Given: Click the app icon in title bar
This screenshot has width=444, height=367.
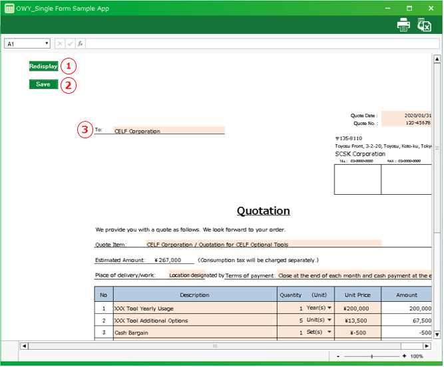Looking at the screenshot, I should click(x=10, y=9).
